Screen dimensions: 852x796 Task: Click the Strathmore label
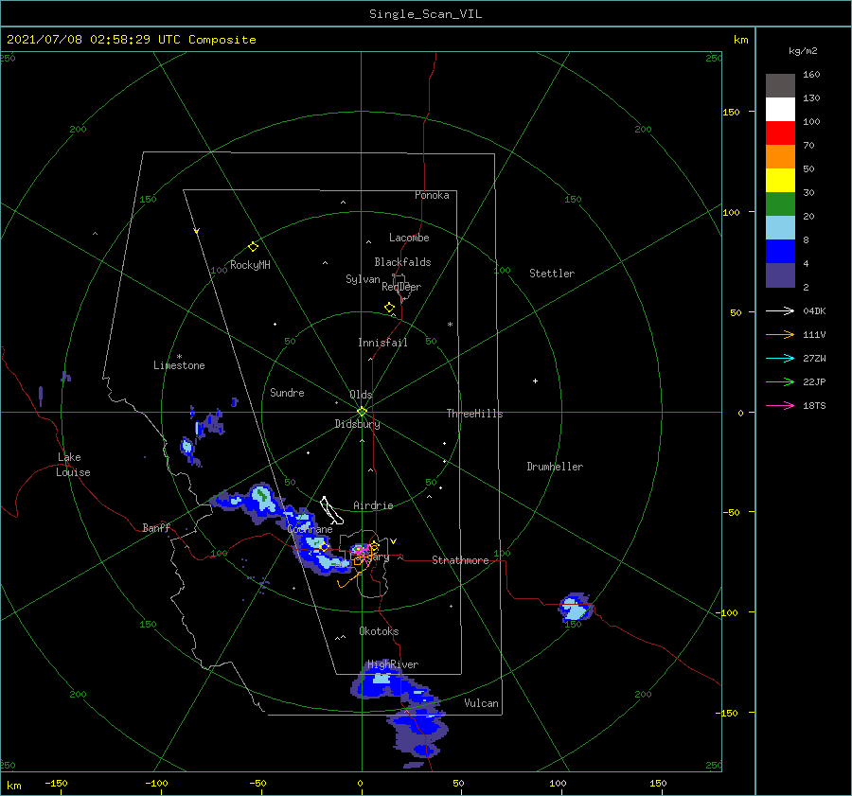(x=460, y=560)
